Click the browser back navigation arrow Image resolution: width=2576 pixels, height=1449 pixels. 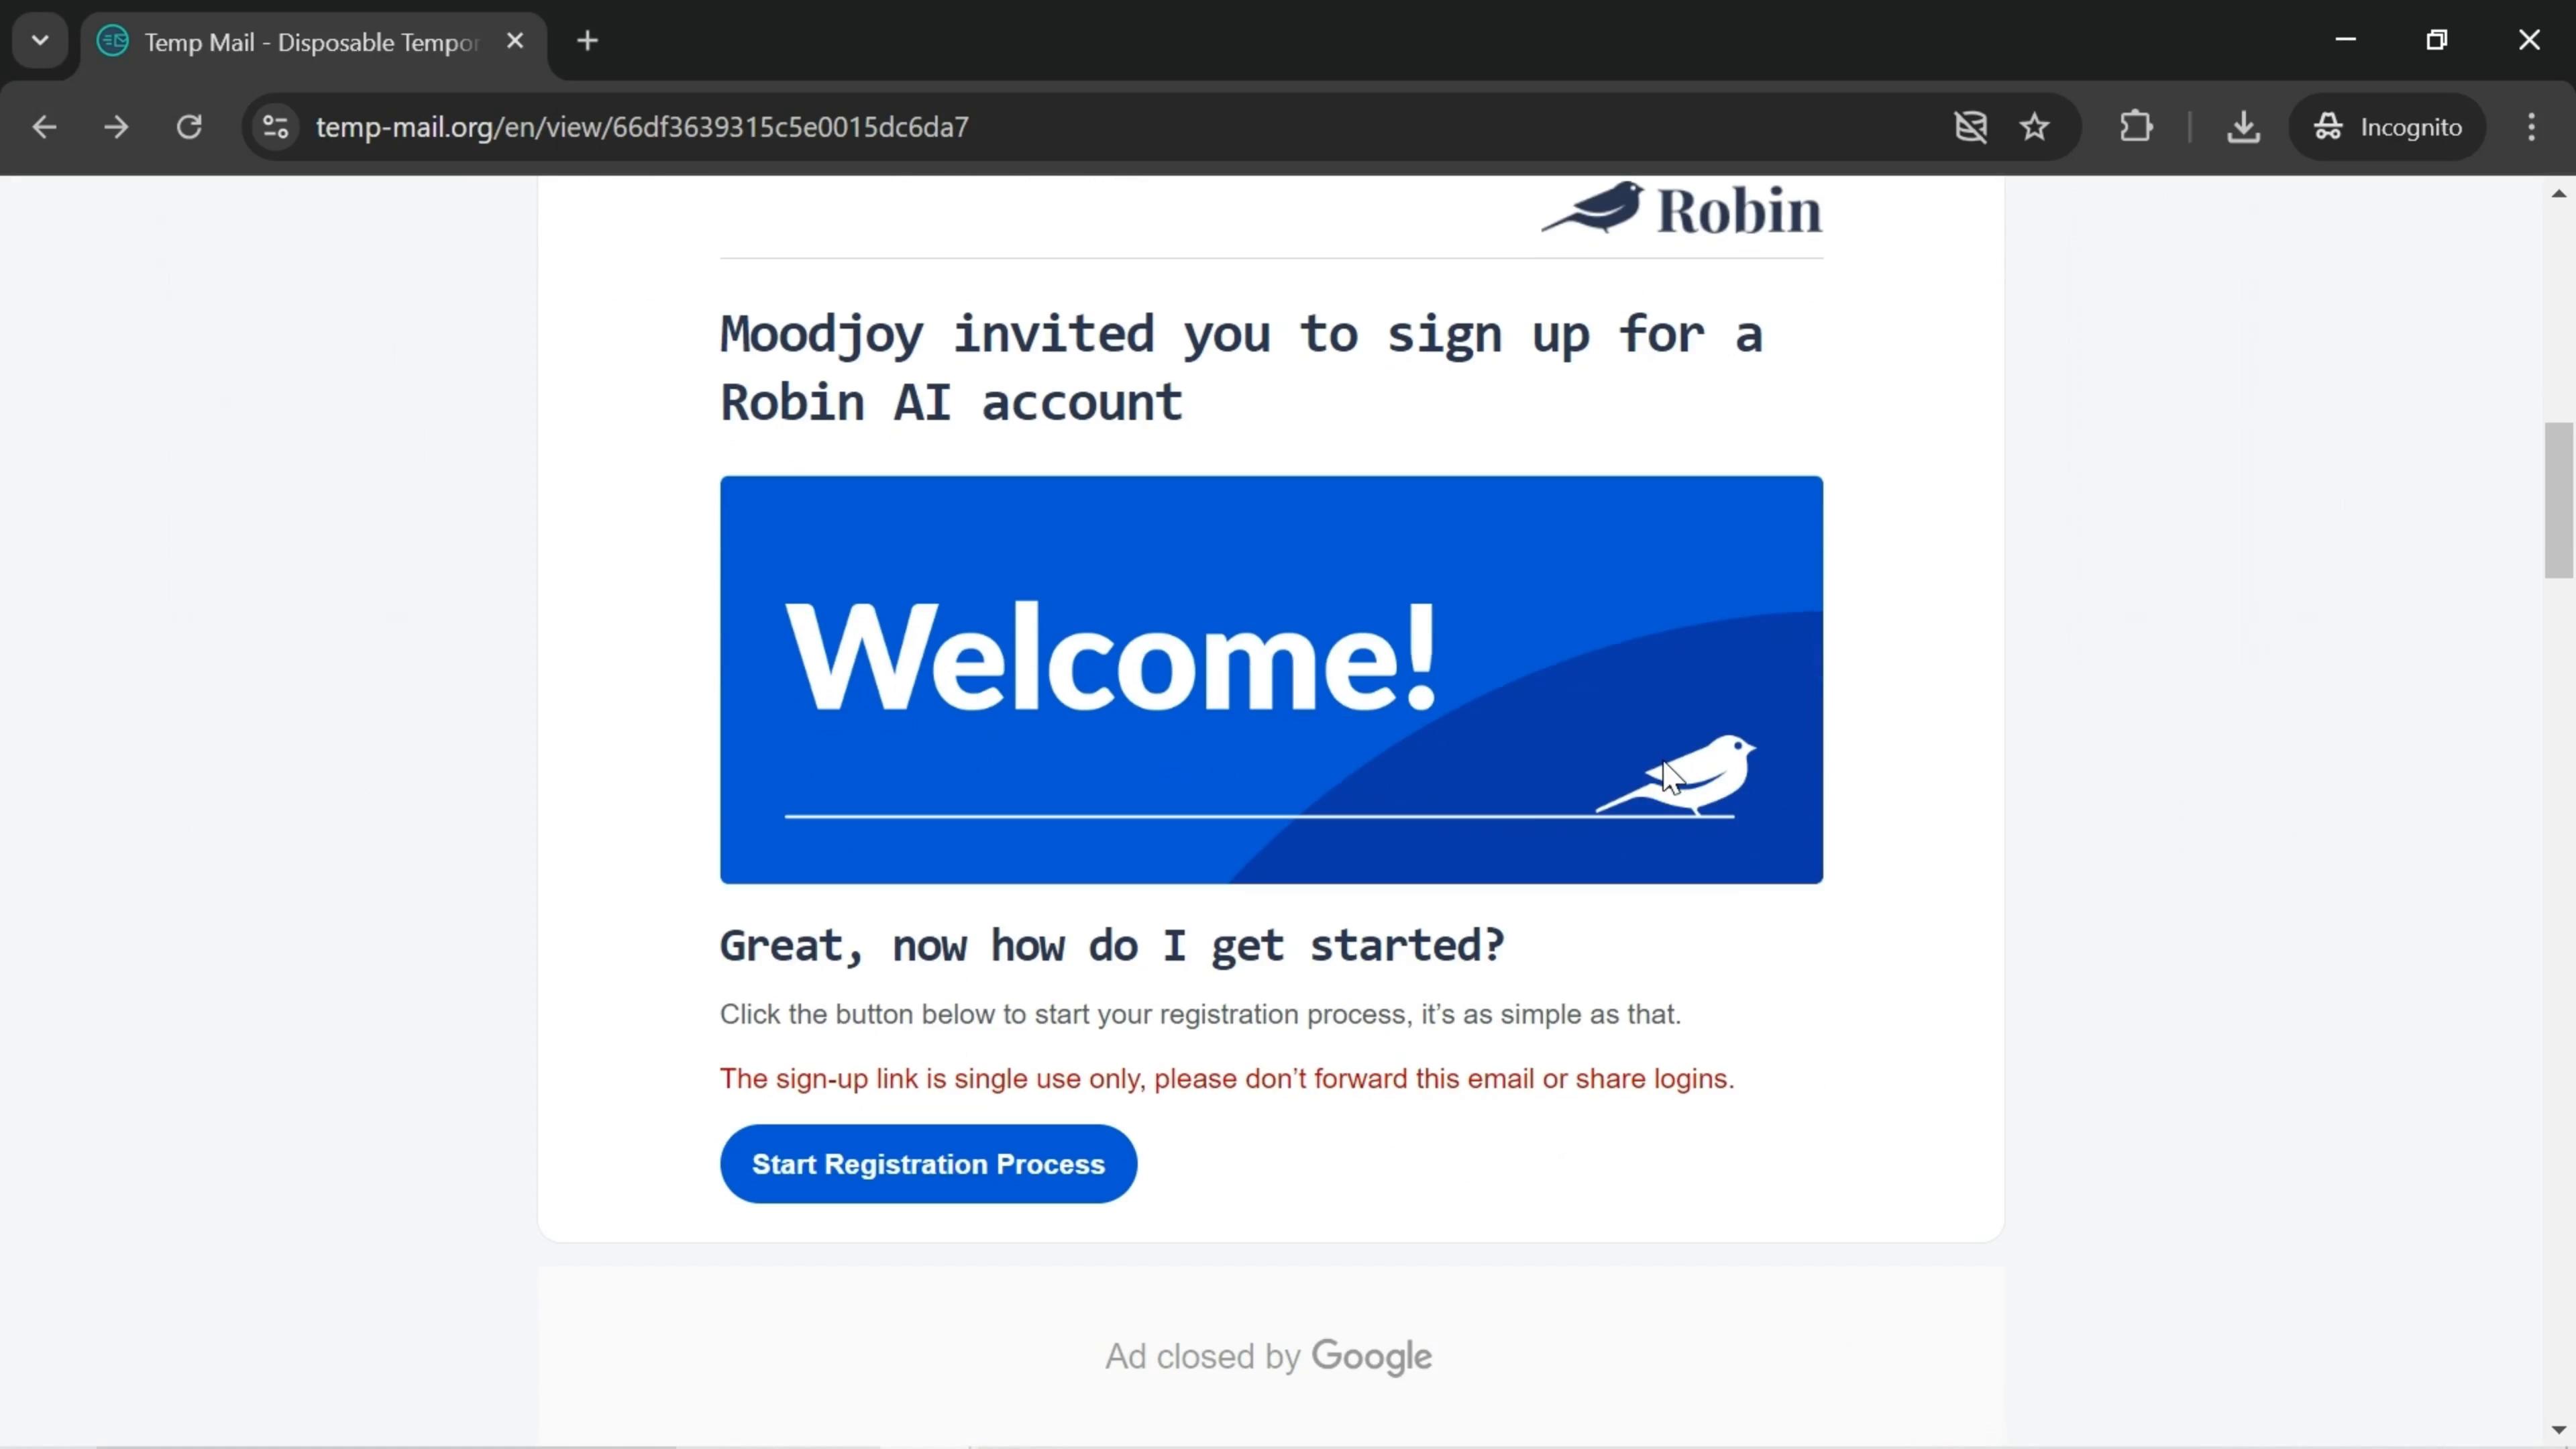tap(44, 125)
